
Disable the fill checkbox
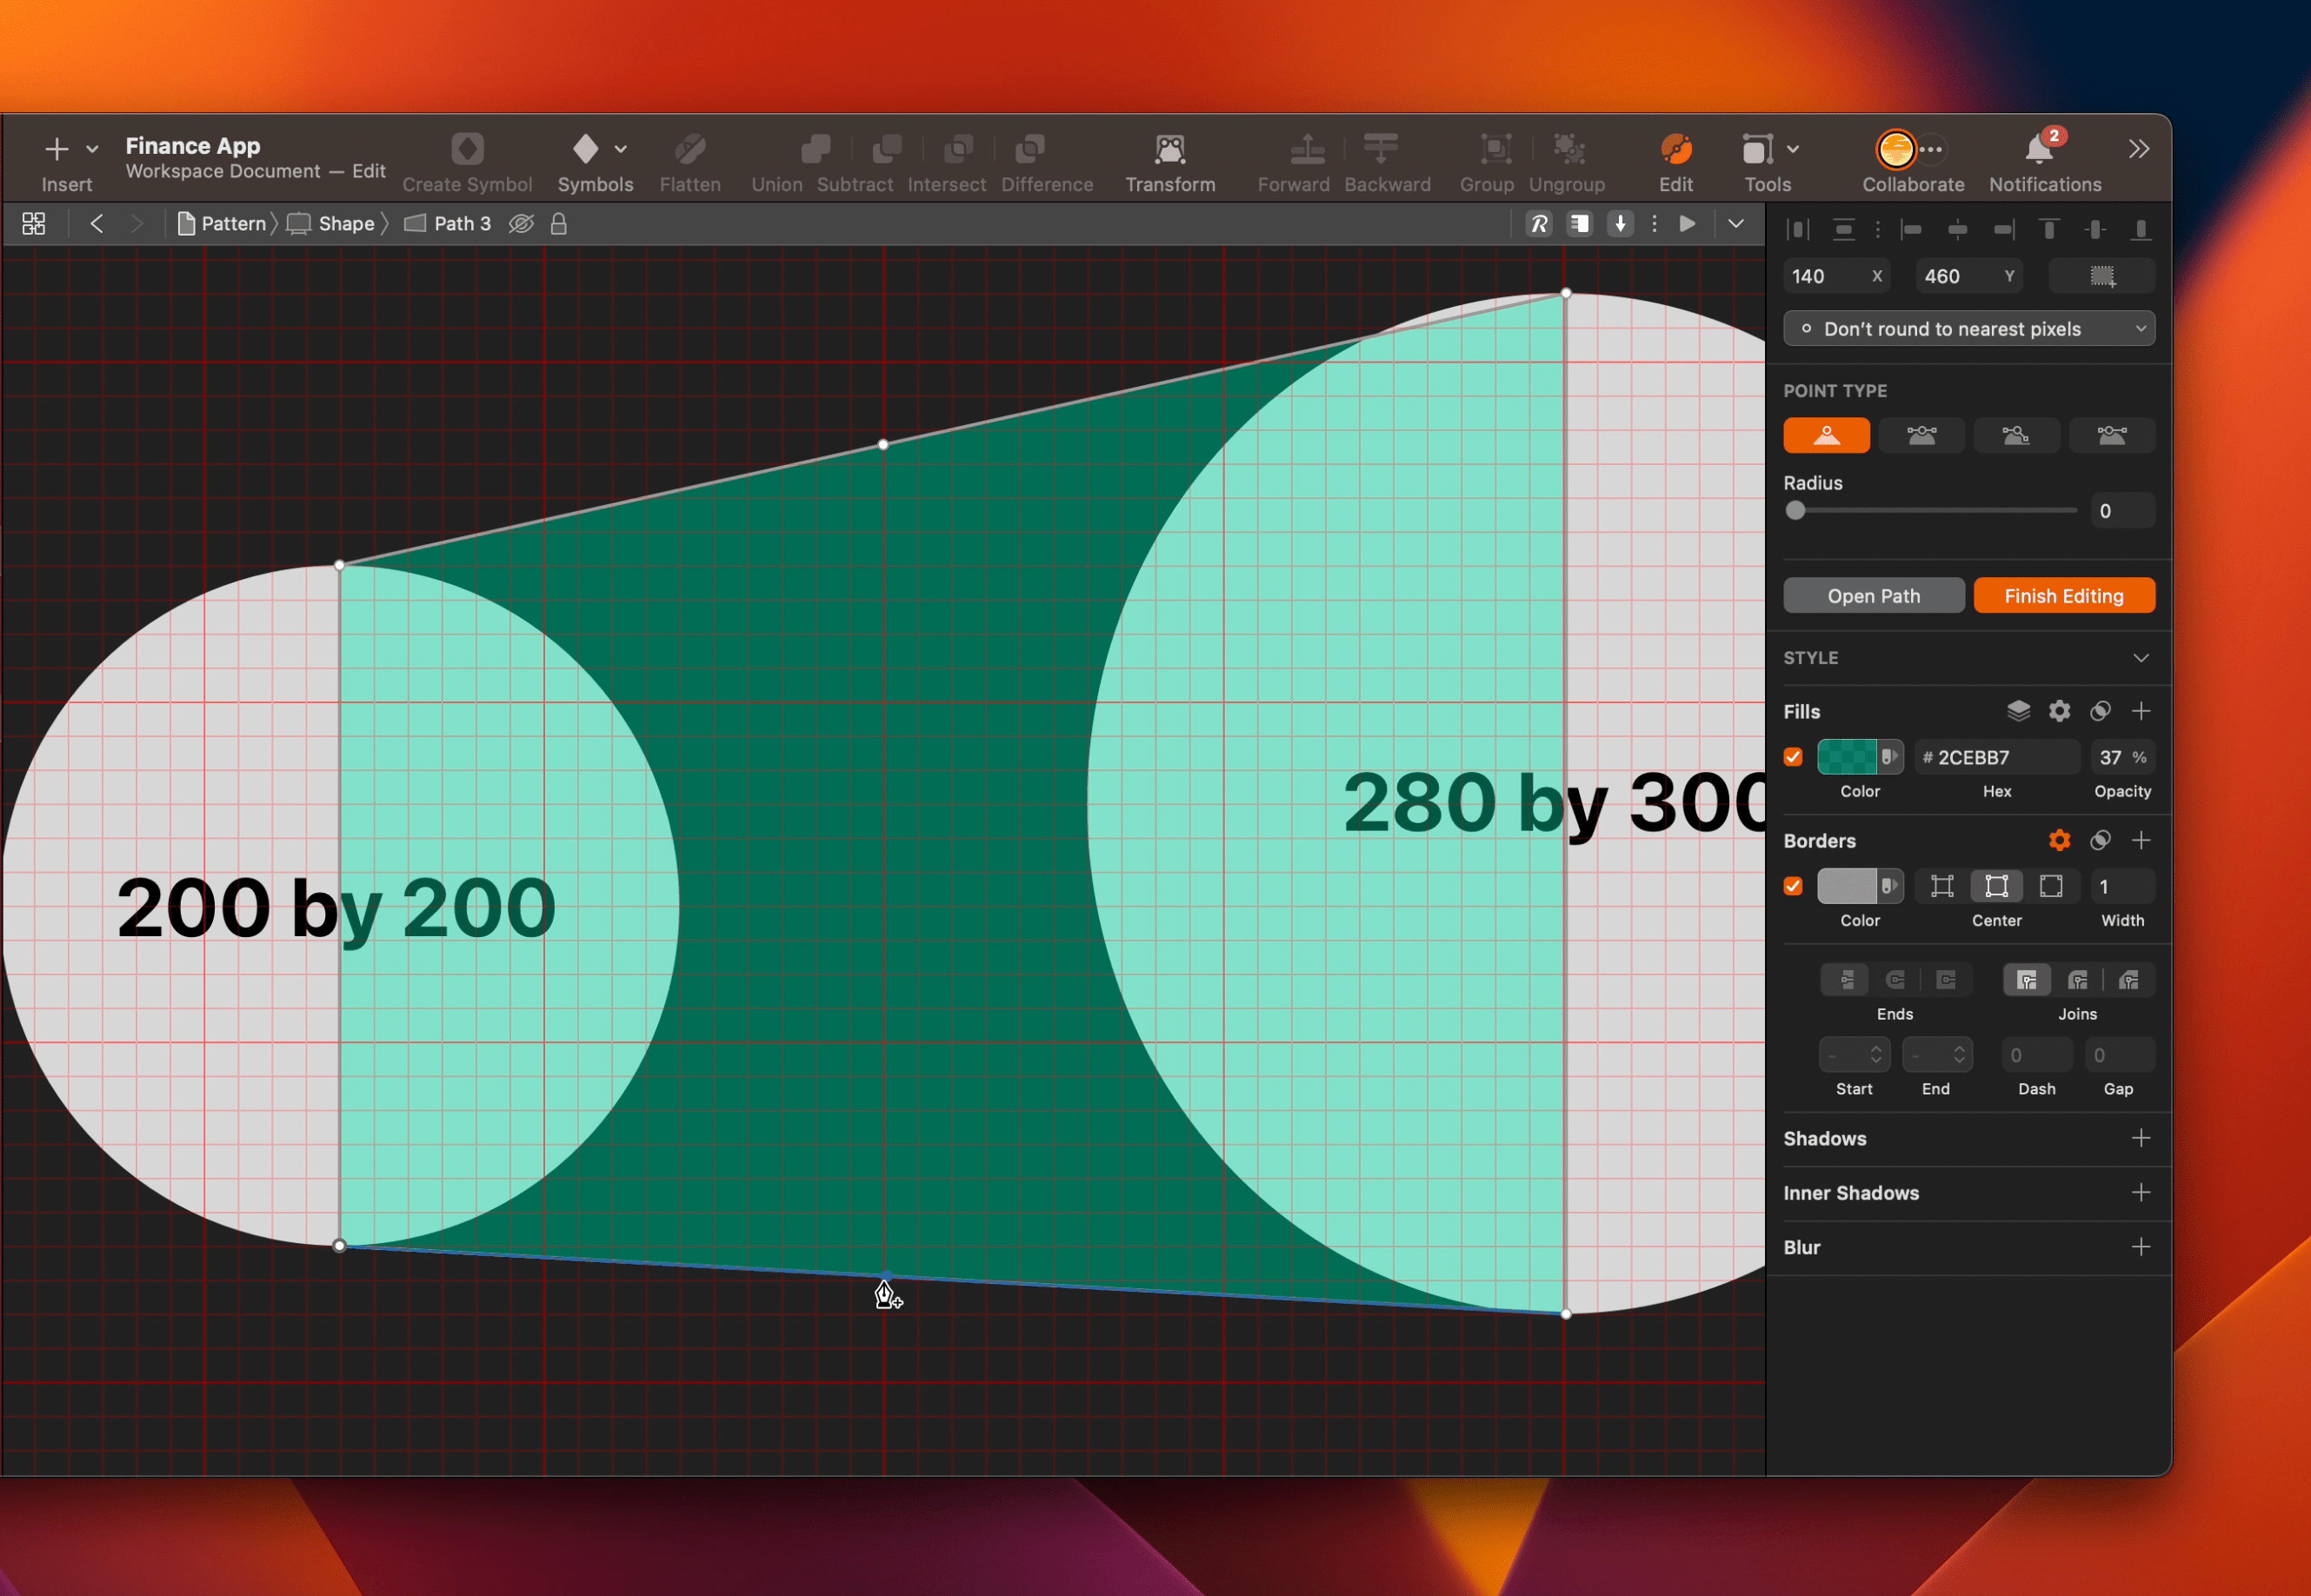click(x=1793, y=757)
